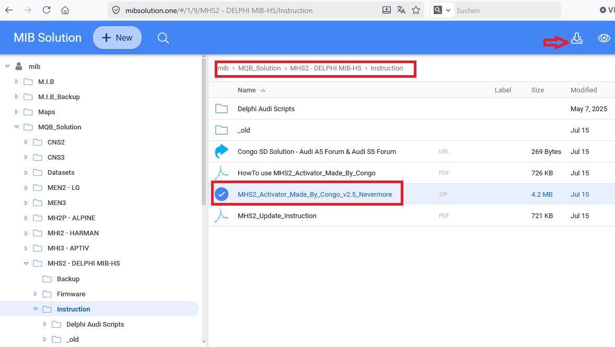Image resolution: width=615 pixels, height=347 pixels.
Task: Collapse the MQB_Solution folder arrow
Action: (17, 127)
